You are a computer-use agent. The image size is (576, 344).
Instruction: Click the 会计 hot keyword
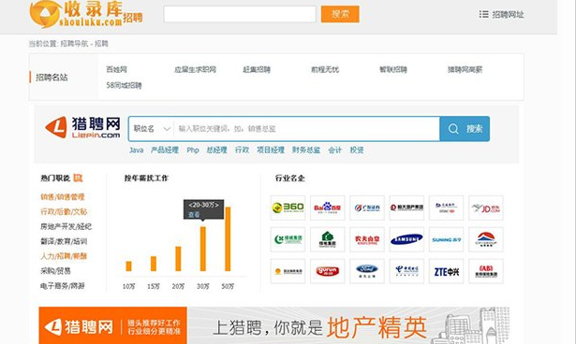(334, 150)
